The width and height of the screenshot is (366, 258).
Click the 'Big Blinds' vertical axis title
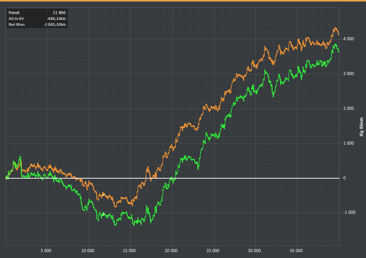pos(361,127)
